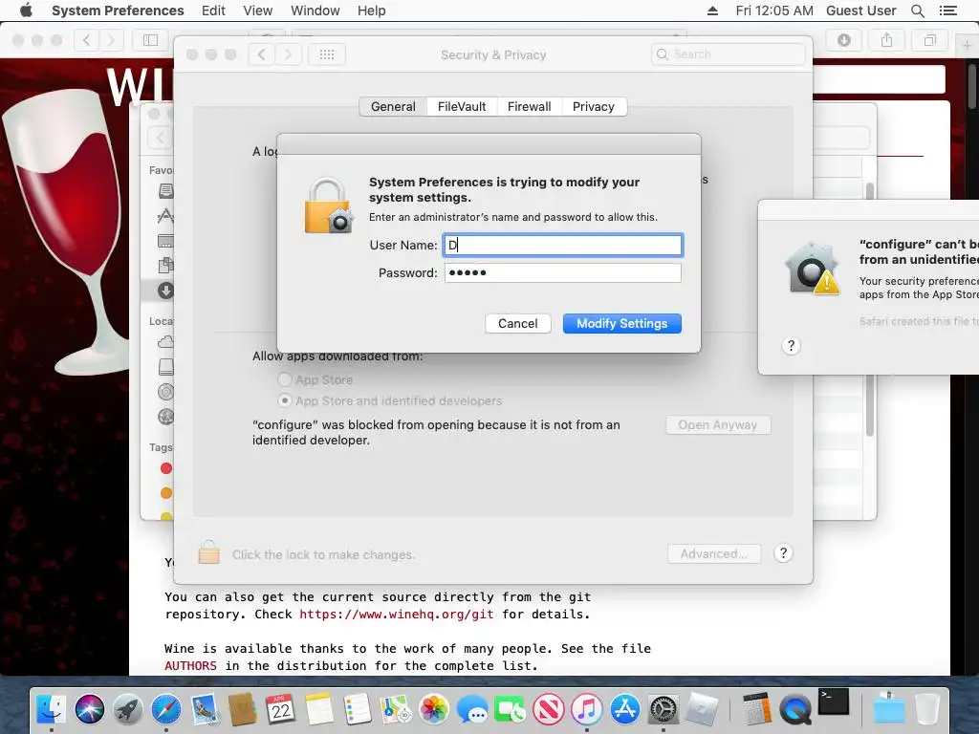
Task: Open the AUTHORS link
Action: (x=190, y=666)
